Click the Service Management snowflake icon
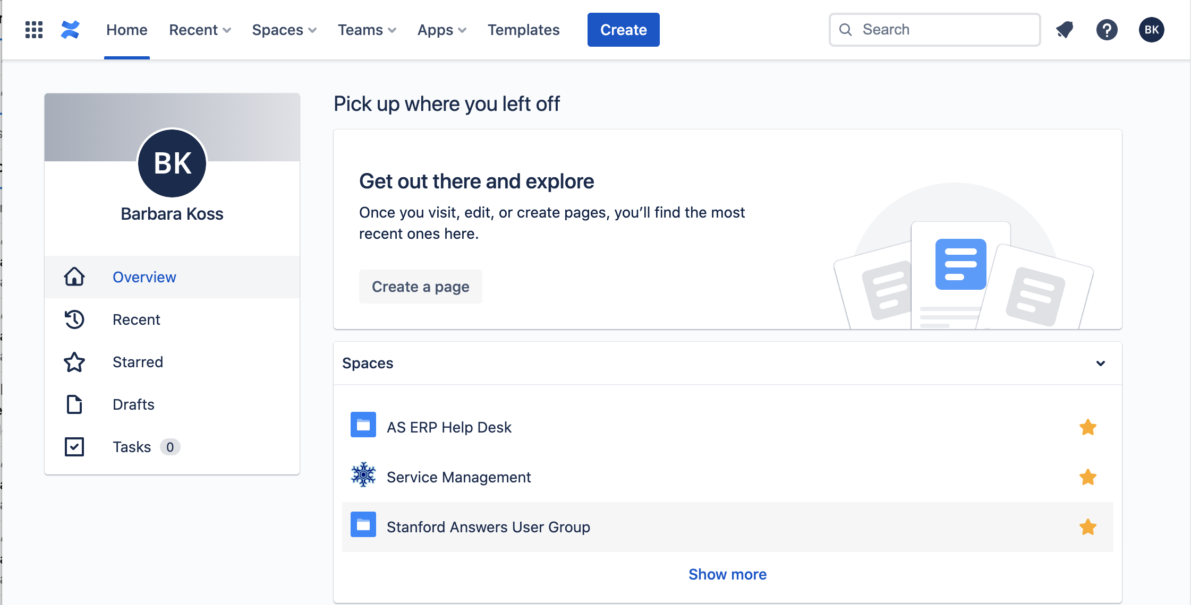Viewport: 1191px width, 605px height. click(x=363, y=475)
